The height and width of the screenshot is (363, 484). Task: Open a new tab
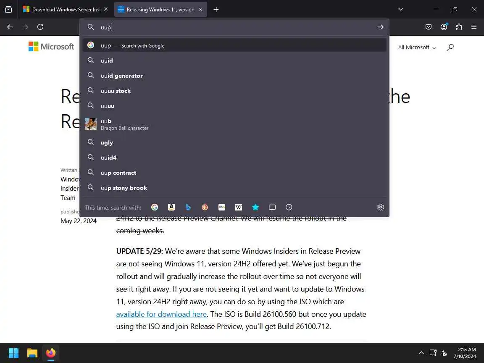(216, 10)
